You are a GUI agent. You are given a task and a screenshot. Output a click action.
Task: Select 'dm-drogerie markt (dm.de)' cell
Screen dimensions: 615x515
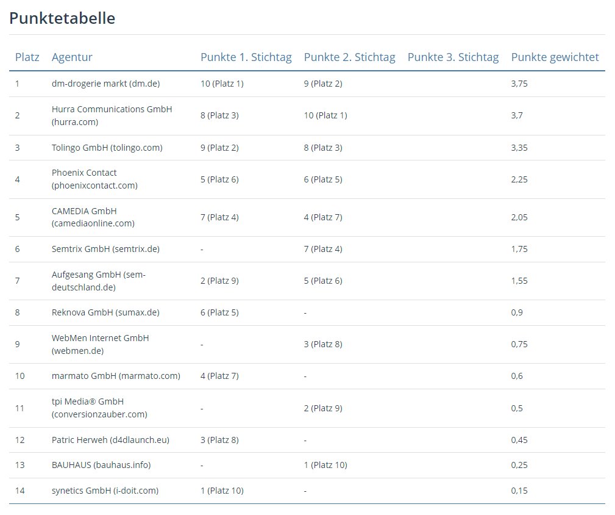pos(105,84)
